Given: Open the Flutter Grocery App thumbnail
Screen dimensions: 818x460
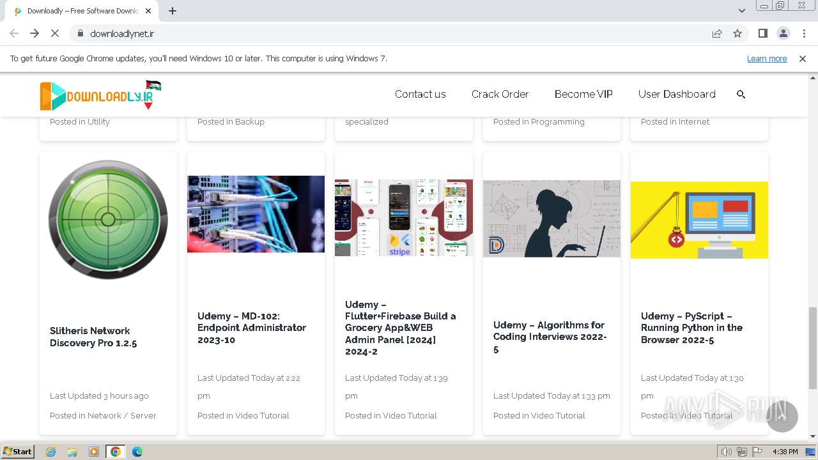Looking at the screenshot, I should pos(404,218).
